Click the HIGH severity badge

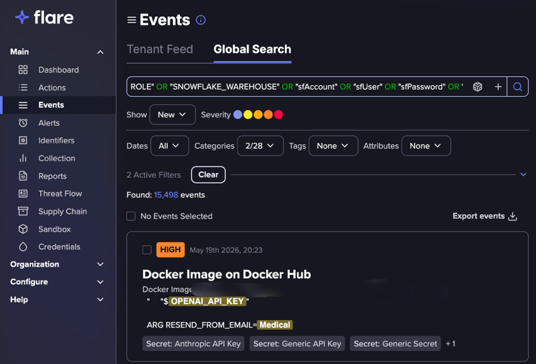click(x=170, y=250)
